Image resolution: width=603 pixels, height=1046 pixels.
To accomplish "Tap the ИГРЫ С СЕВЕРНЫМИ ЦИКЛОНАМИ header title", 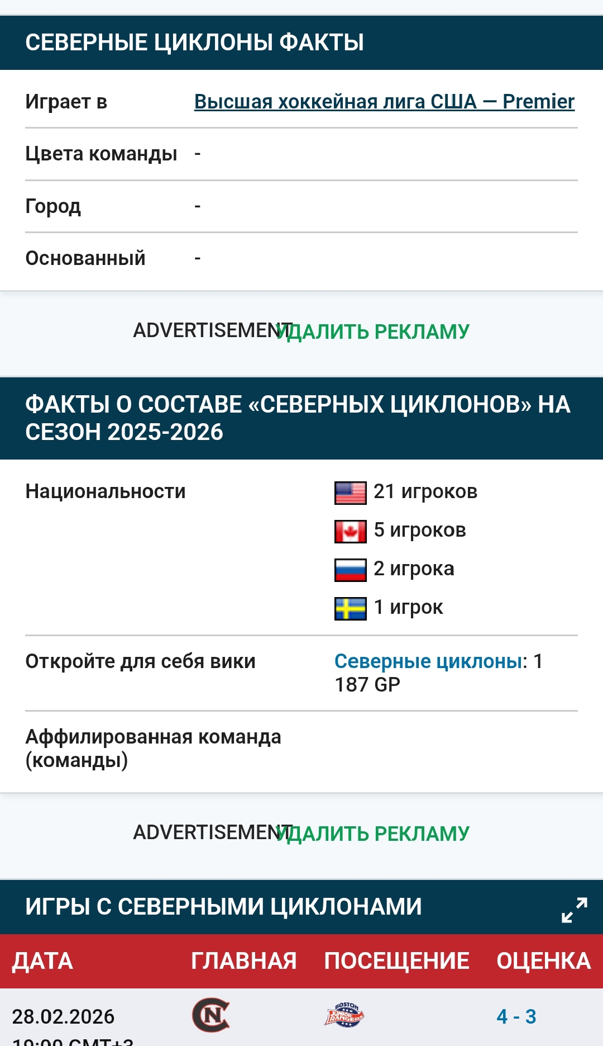I will pyautogui.click(x=223, y=907).
